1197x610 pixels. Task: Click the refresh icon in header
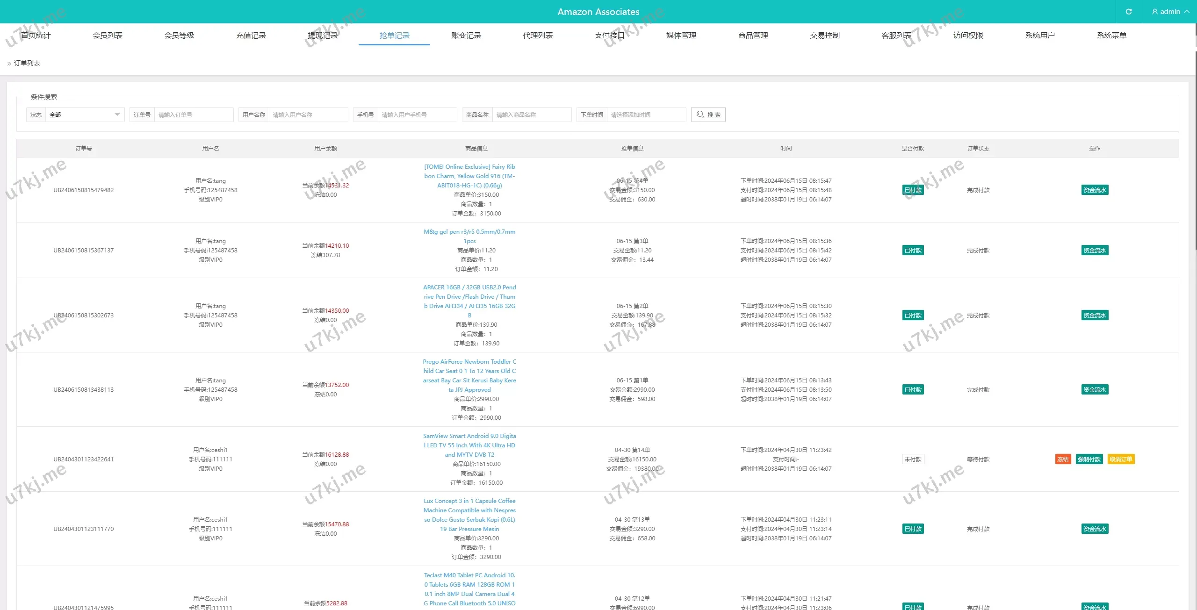click(1128, 12)
